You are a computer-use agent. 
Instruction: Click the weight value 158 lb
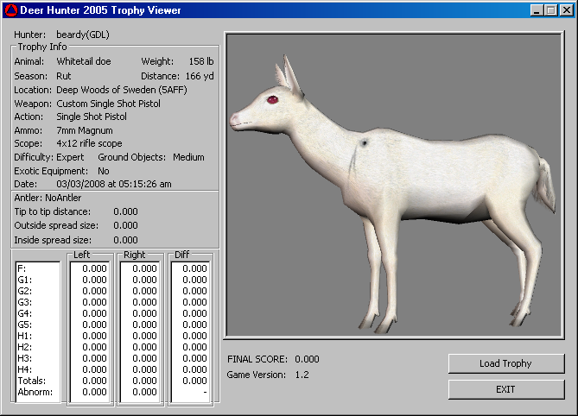point(201,61)
